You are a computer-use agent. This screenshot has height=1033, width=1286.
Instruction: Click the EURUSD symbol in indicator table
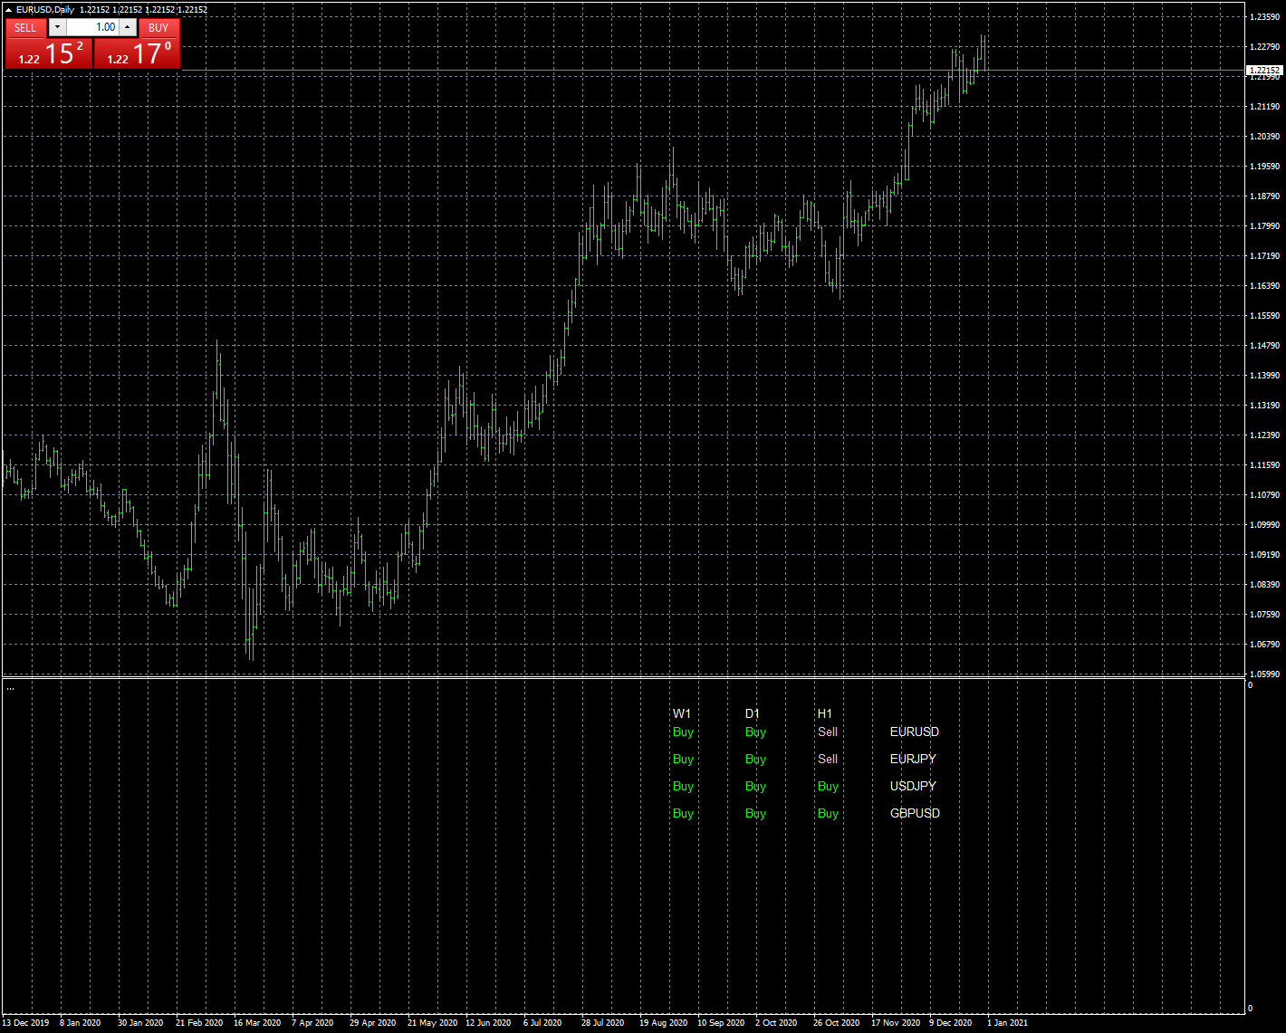[x=915, y=732]
